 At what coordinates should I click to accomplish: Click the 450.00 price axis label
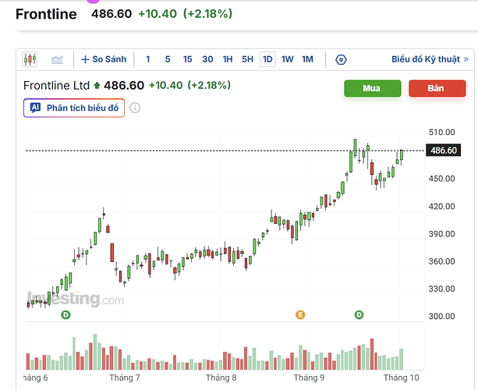(x=441, y=179)
